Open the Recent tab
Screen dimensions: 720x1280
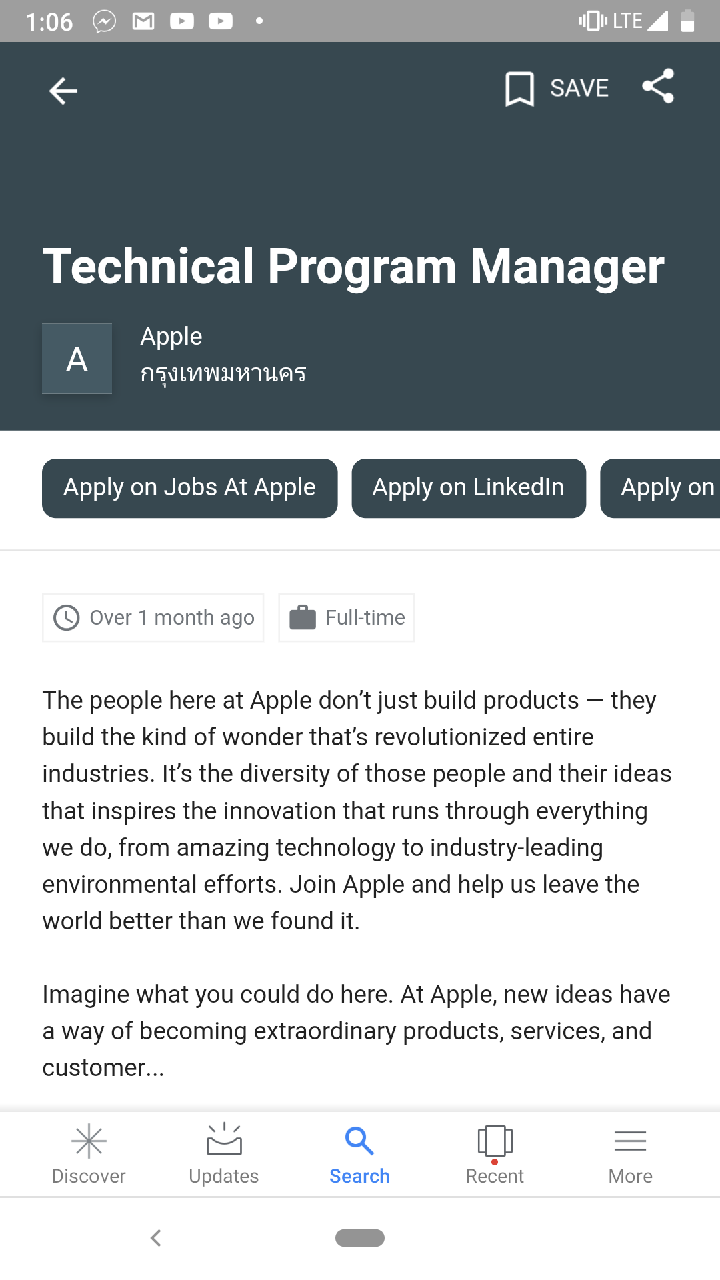pos(495,1153)
